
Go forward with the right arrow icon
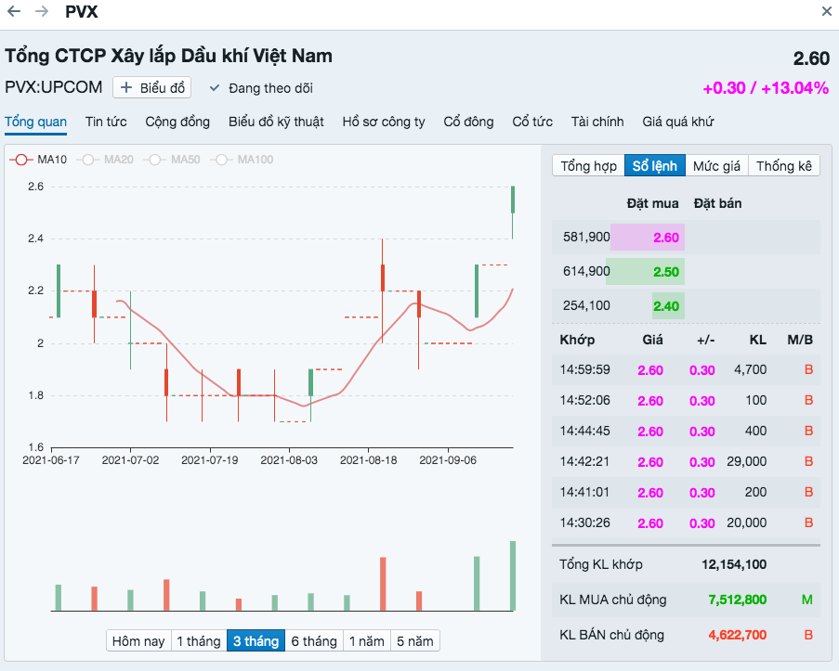[42, 11]
